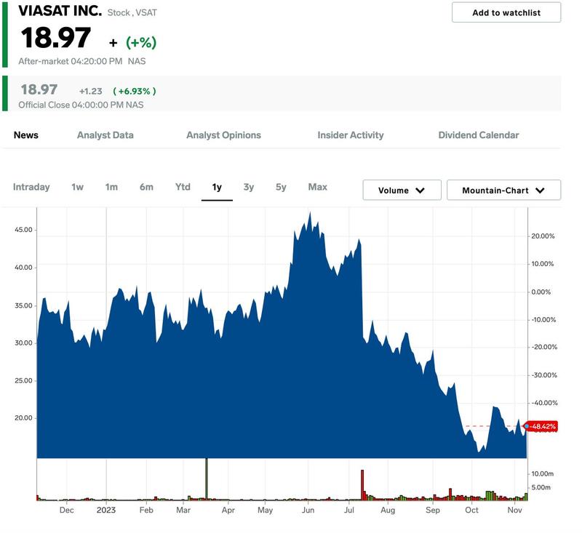Click the +1.23 price change value
The image size is (582, 533).
(x=90, y=91)
